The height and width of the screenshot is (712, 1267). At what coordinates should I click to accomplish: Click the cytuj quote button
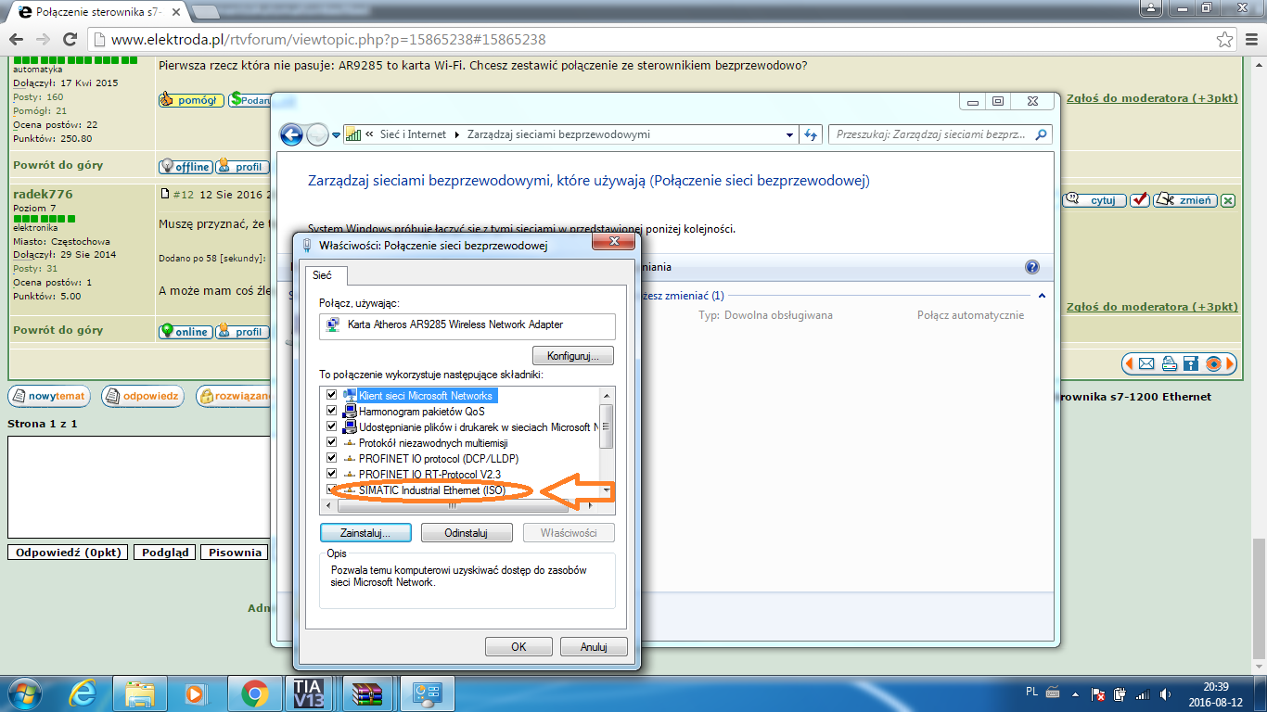pyautogui.click(x=1094, y=200)
